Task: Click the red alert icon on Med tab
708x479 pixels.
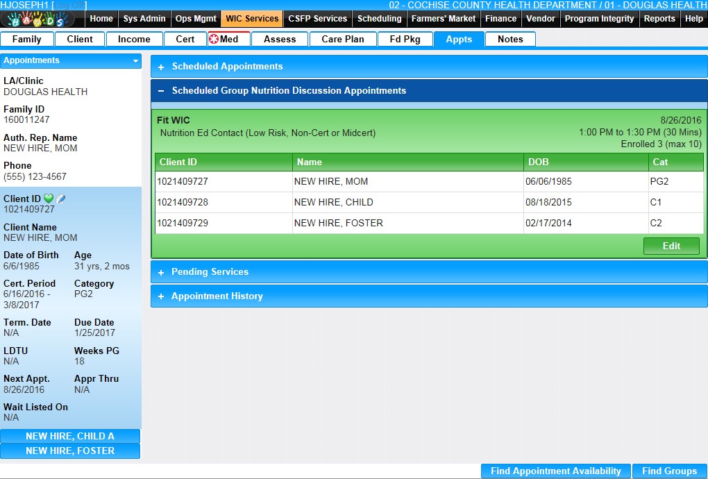Action: point(214,39)
